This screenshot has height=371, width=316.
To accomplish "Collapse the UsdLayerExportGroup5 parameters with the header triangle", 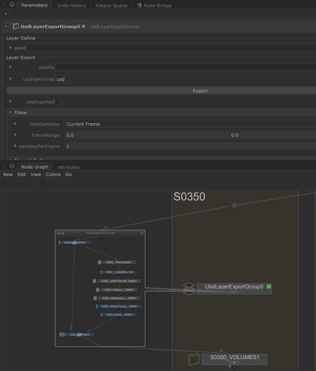I will [x=6, y=27].
